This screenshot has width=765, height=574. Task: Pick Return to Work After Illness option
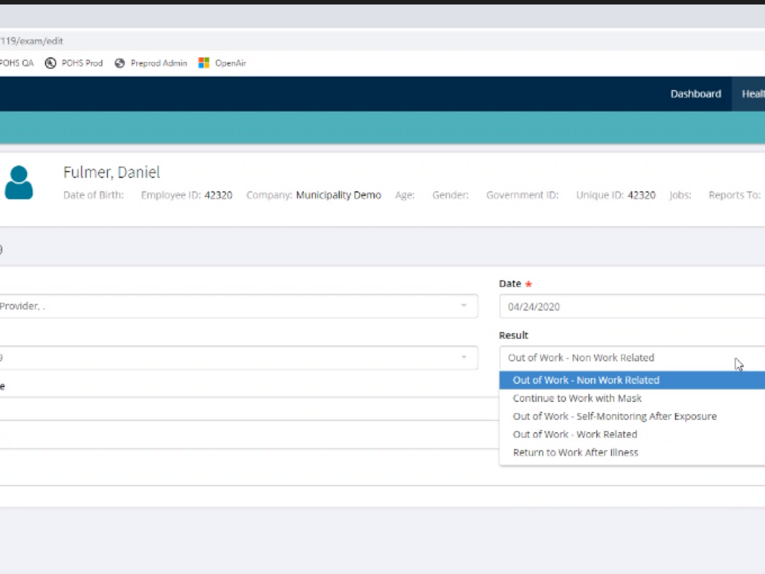coord(632,452)
